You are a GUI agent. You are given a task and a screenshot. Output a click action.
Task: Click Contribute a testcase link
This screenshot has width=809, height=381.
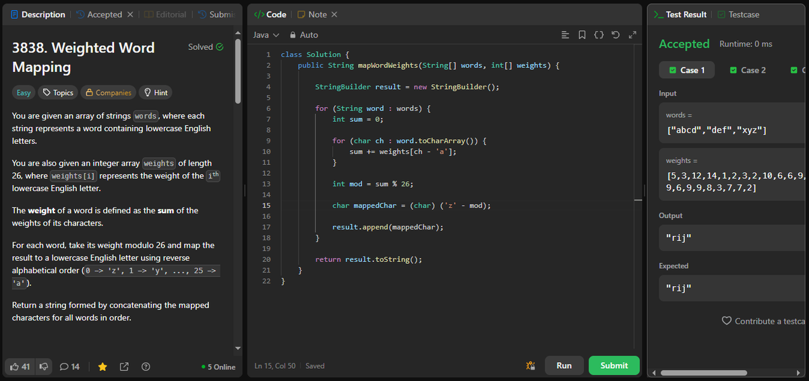[x=769, y=321]
